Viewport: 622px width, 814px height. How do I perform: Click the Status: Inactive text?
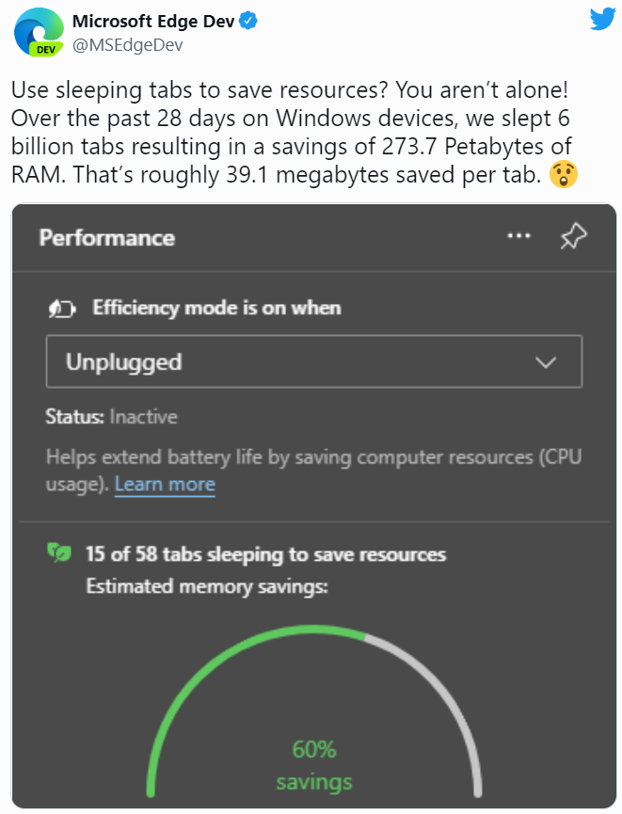coord(111,416)
